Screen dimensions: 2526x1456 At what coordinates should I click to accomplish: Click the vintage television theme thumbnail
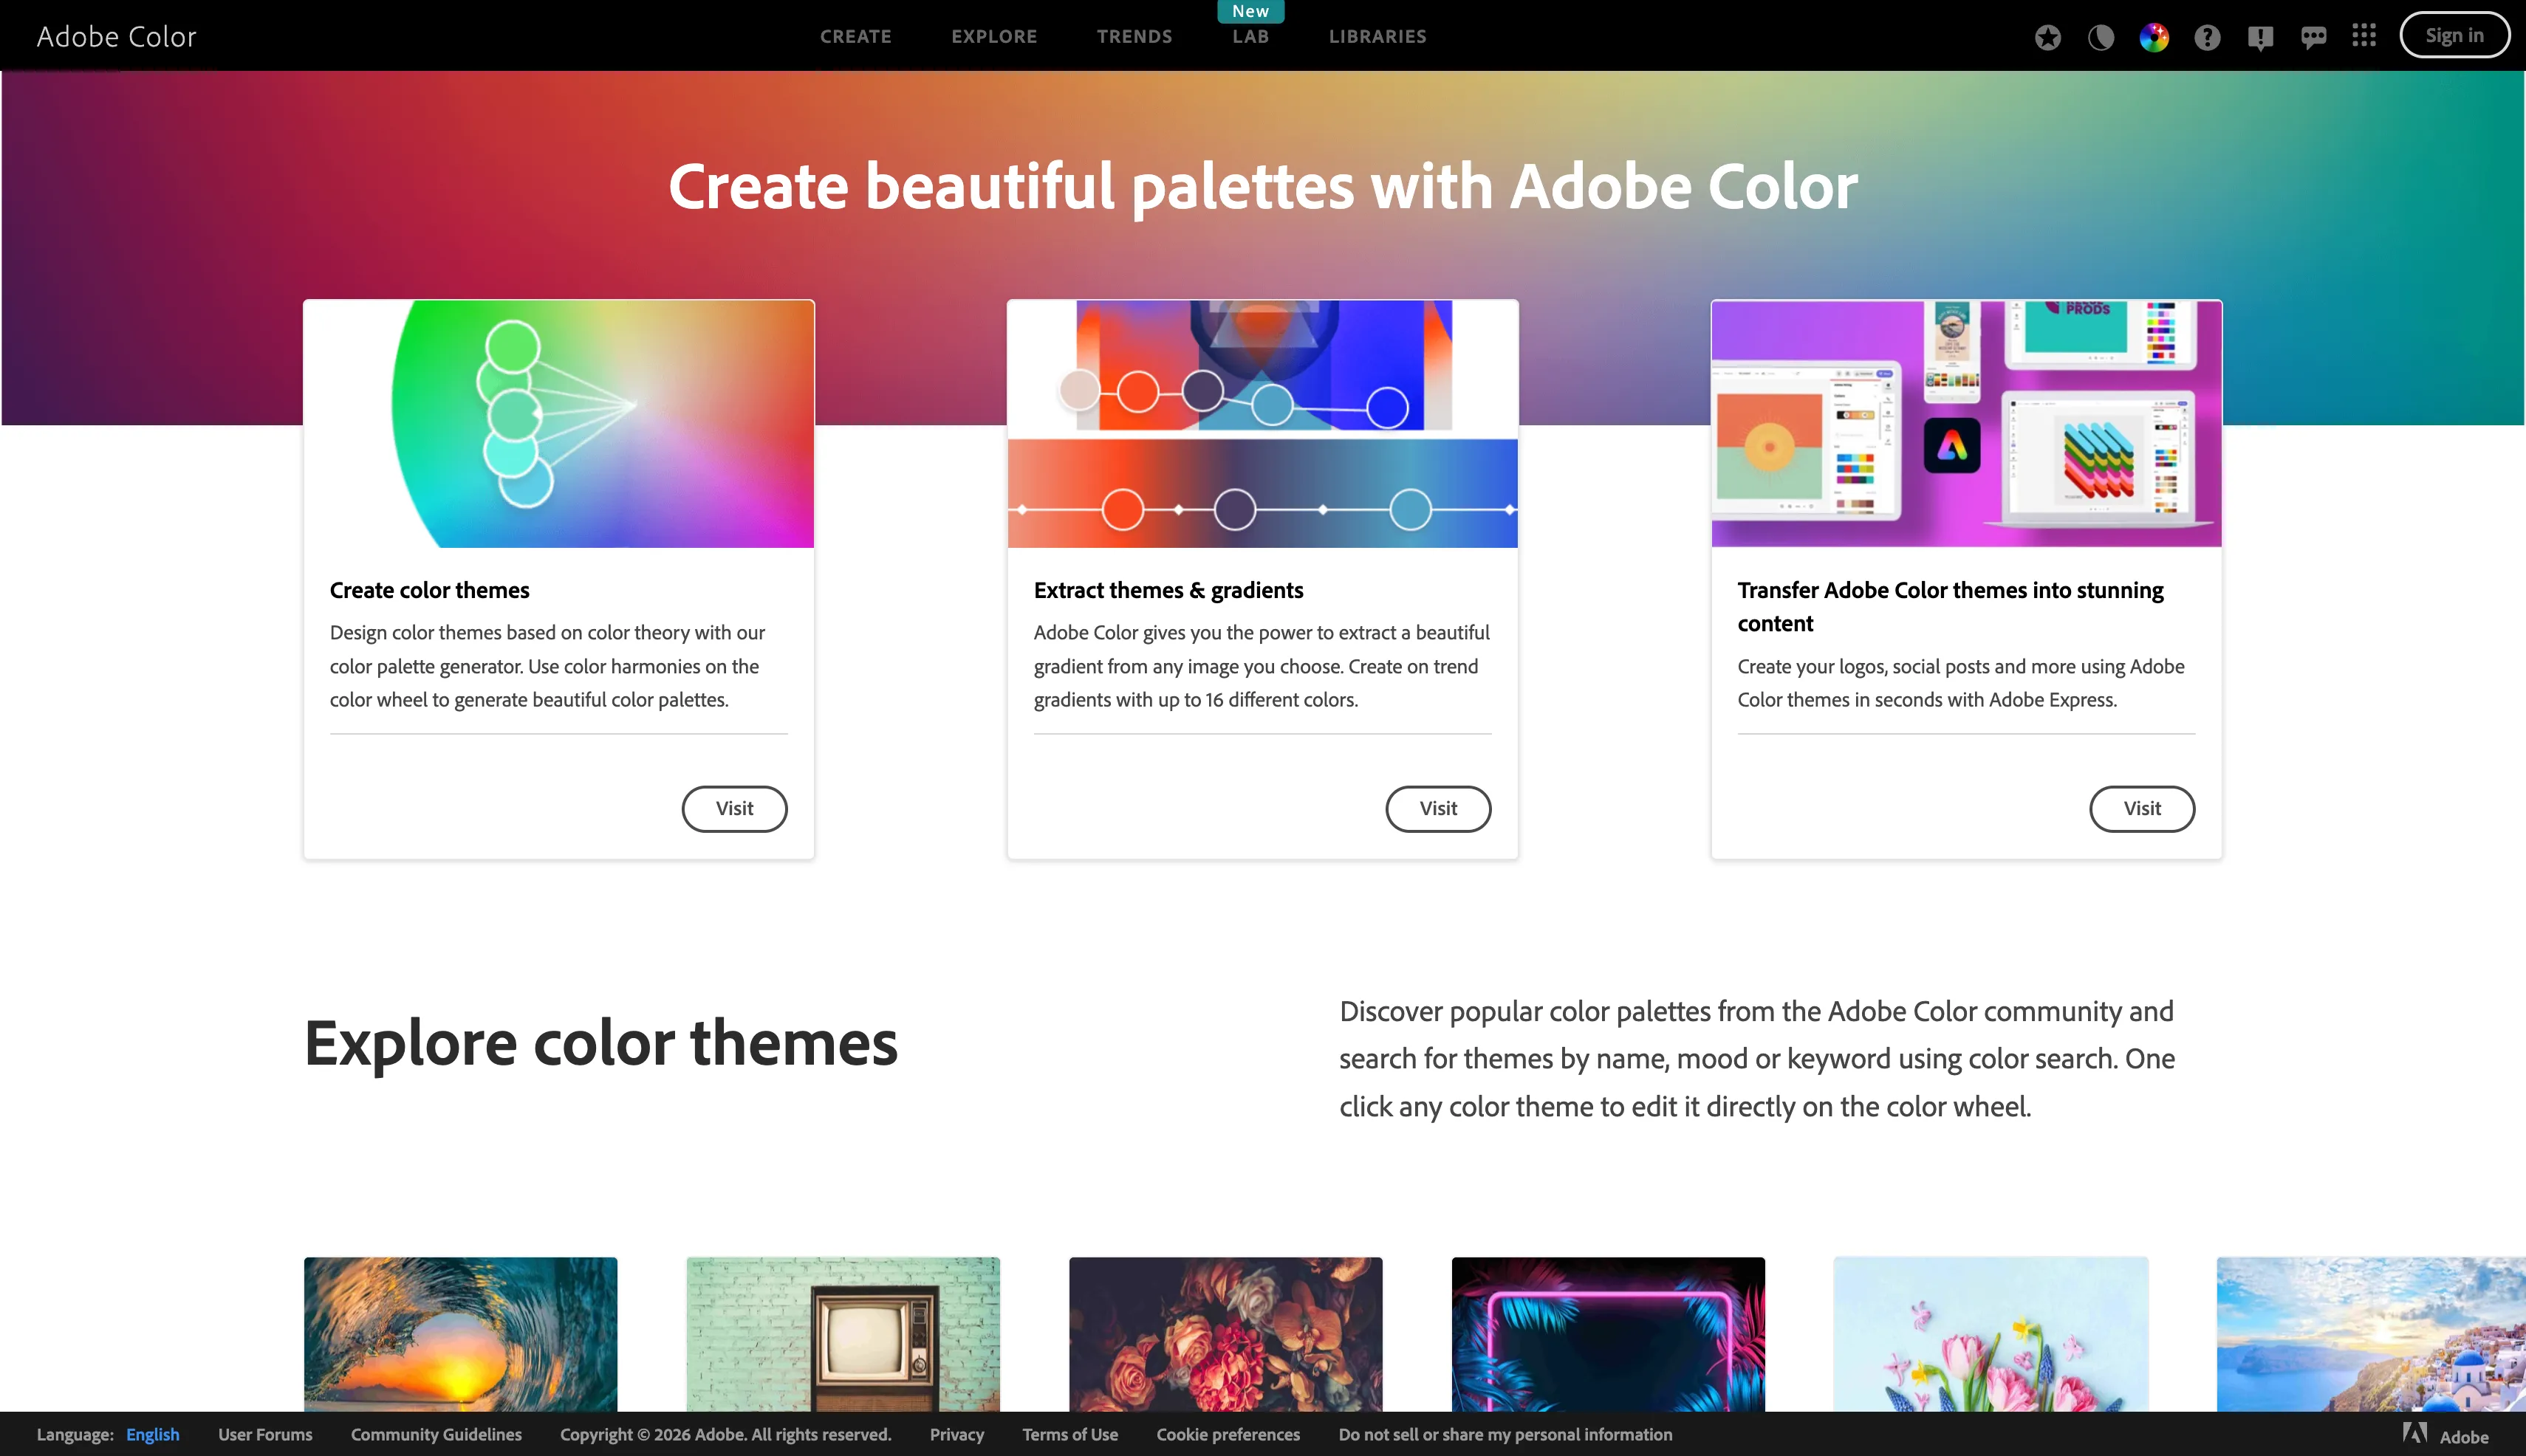tap(842, 1333)
